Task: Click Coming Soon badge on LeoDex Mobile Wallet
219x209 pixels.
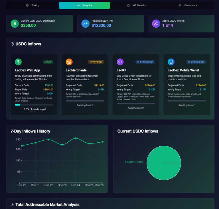Action: [x=196, y=62]
